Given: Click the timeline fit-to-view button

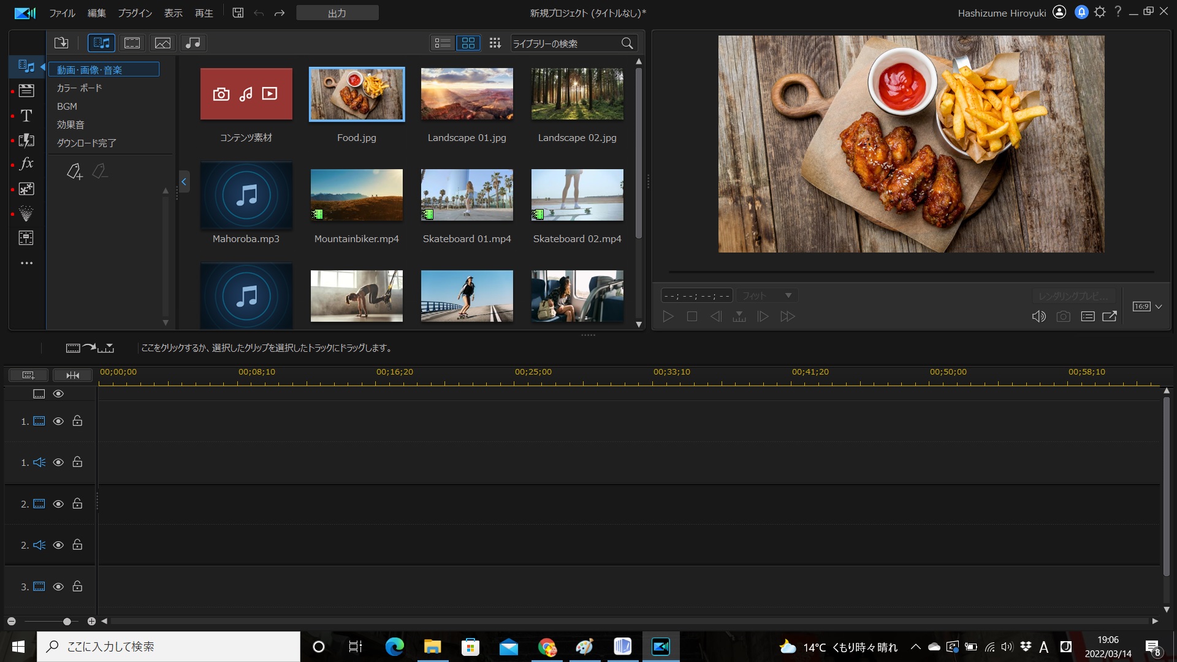Looking at the screenshot, I should (72, 375).
